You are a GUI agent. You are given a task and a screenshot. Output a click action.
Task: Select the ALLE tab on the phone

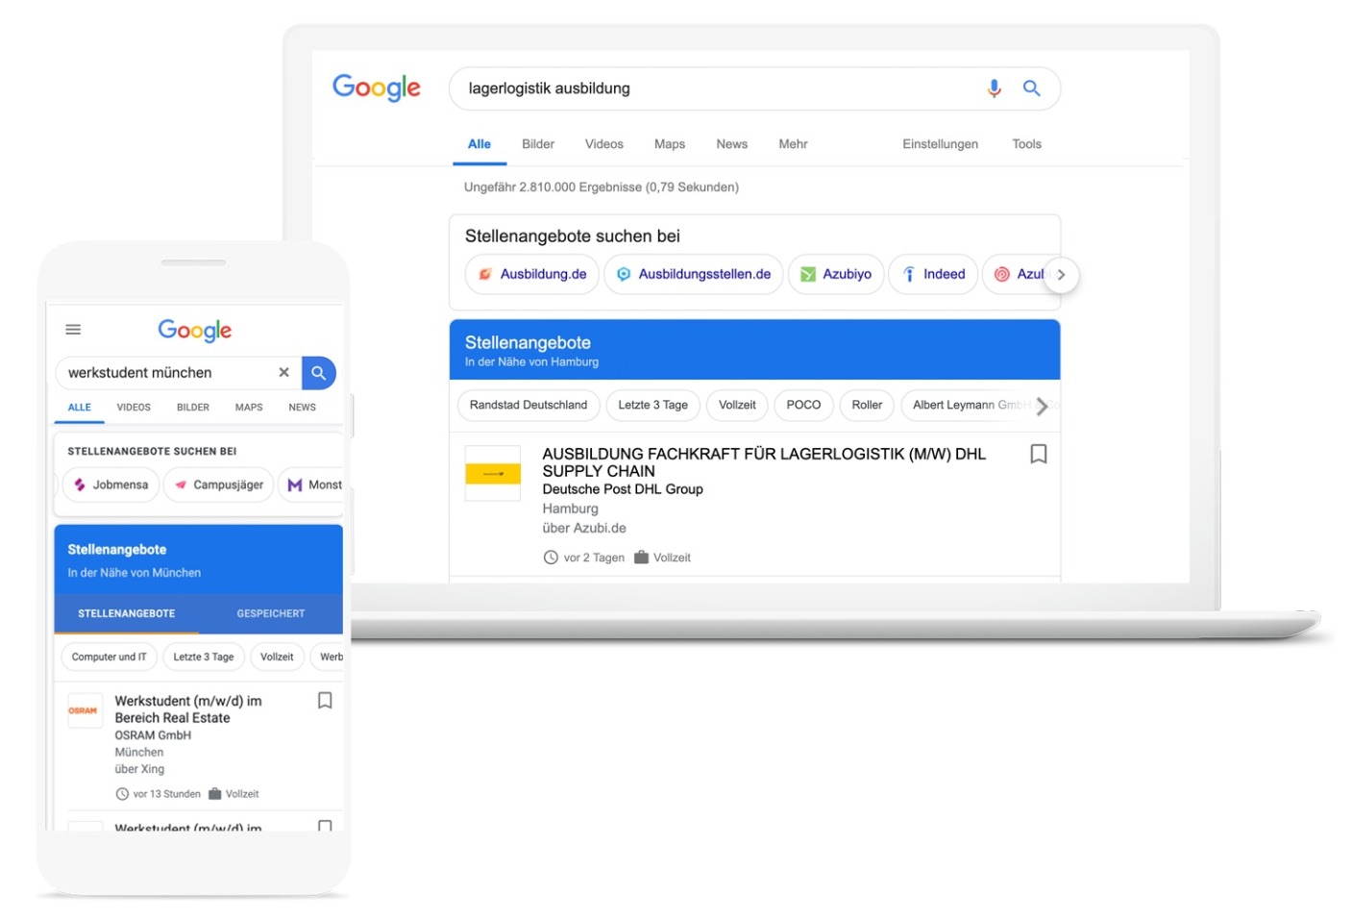click(x=80, y=408)
